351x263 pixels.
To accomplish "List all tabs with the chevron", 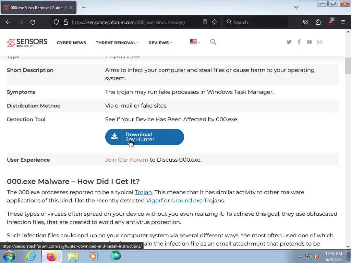I will point(296,8).
